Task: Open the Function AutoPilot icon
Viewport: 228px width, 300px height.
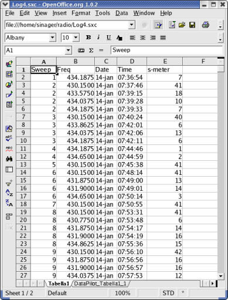Action: [81, 50]
